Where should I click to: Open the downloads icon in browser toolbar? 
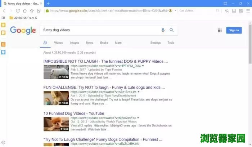tap(234, 11)
